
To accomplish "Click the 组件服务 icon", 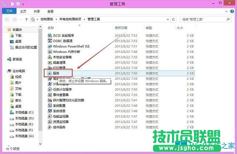I will (x=50, y=127).
